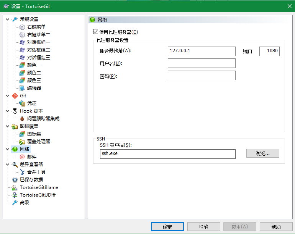Select the 合并工具 tree entry
Image resolution: width=295 pixels, height=234 pixels.
coord(36,172)
